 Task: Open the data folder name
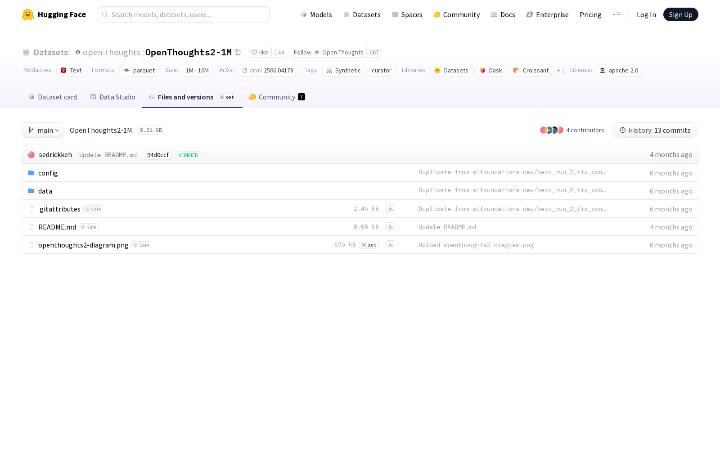pyautogui.click(x=45, y=191)
